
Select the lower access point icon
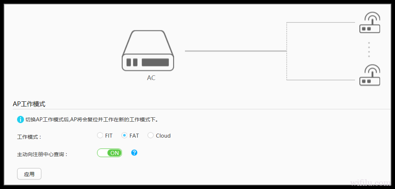point(370,75)
